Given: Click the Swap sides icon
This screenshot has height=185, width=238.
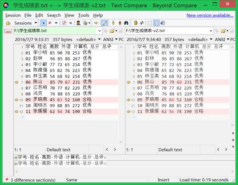Looking at the screenshot, I should [135, 23].
